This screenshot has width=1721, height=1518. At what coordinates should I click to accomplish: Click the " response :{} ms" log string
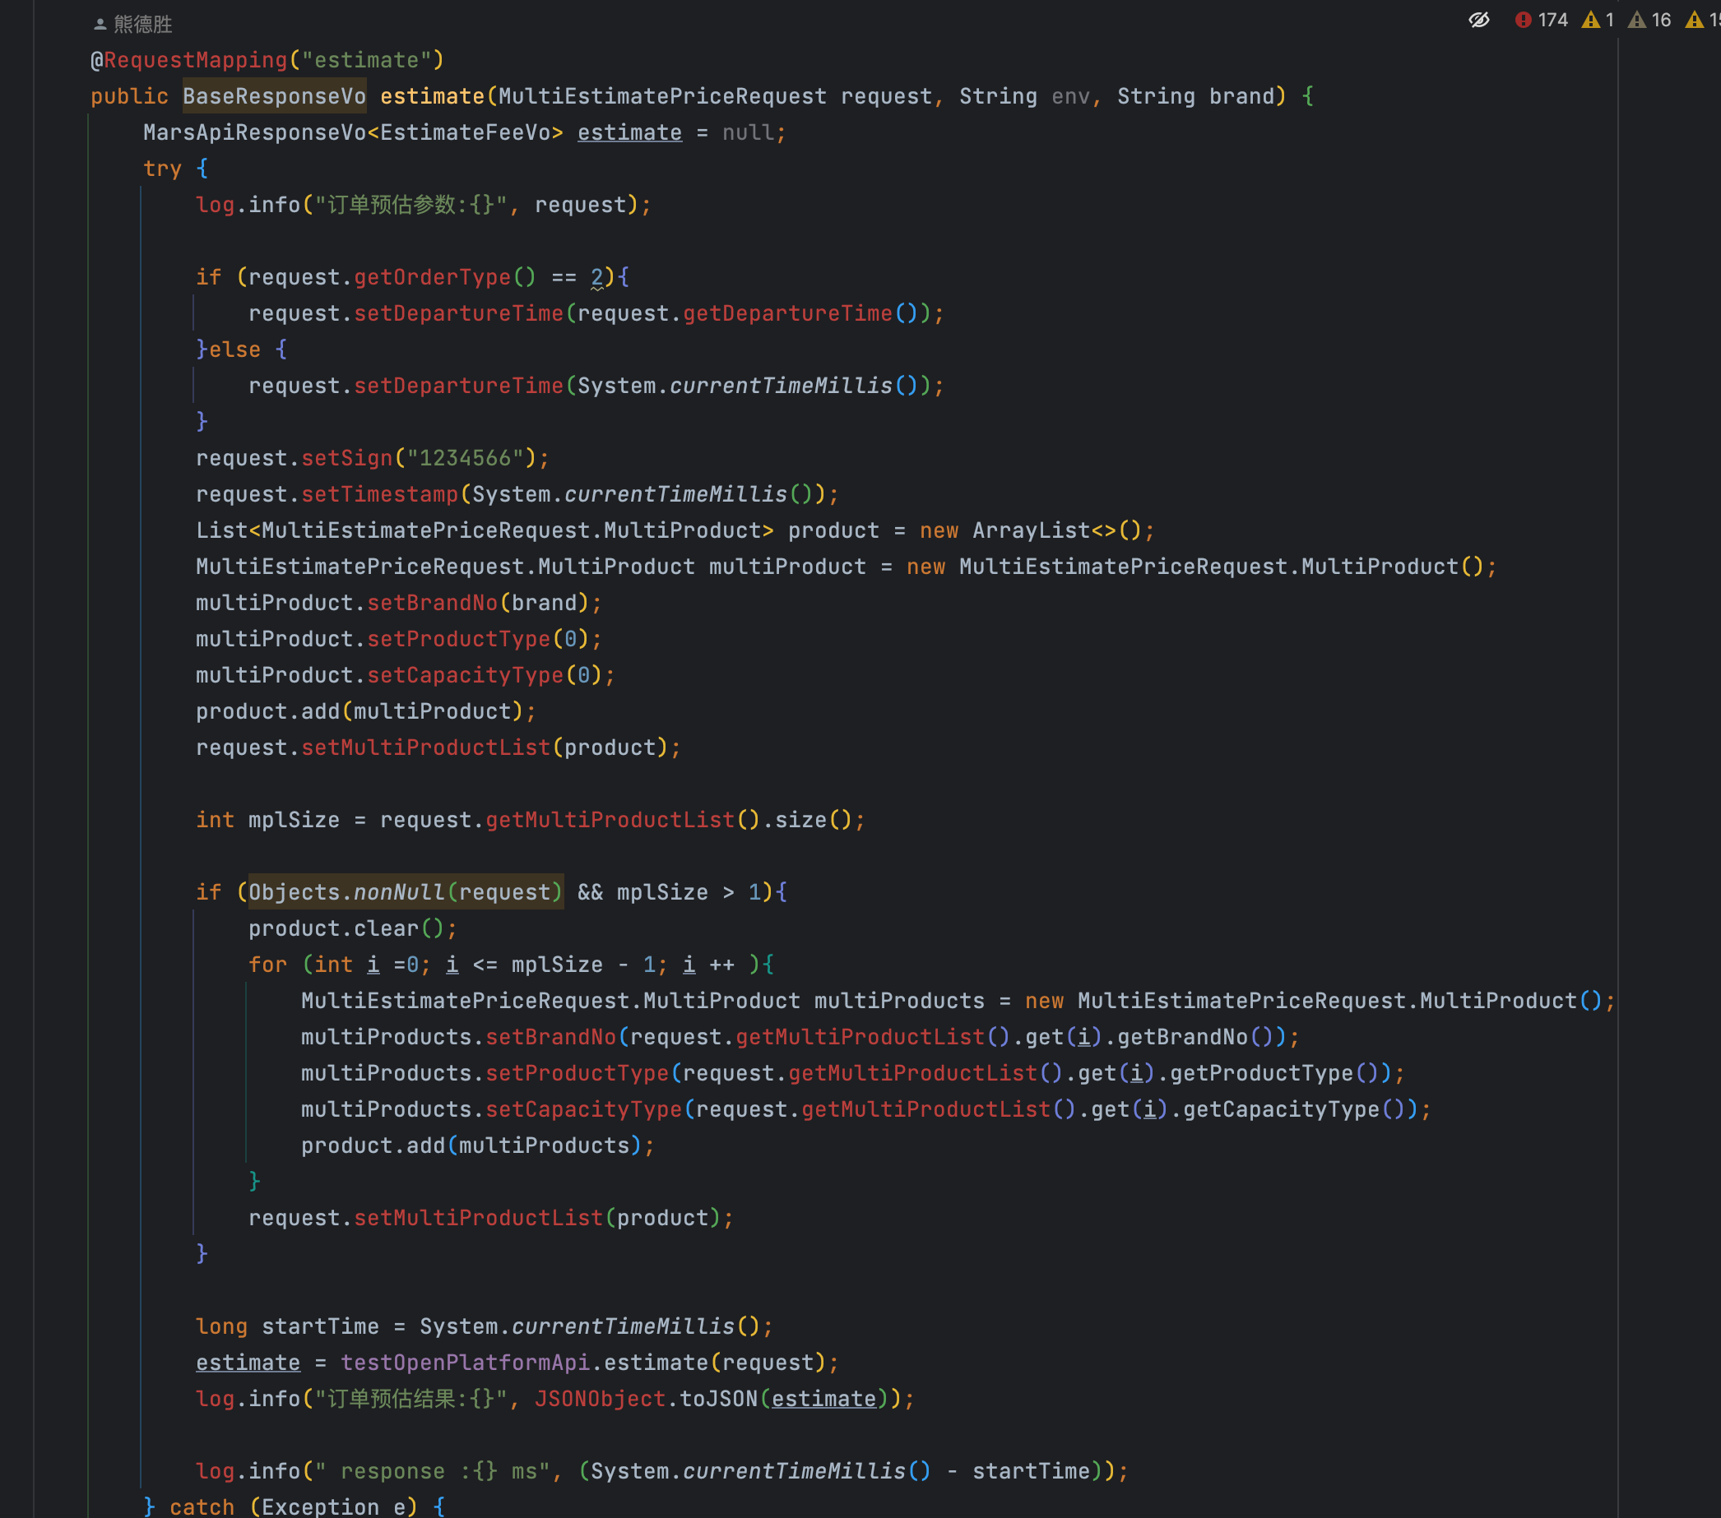[432, 1471]
